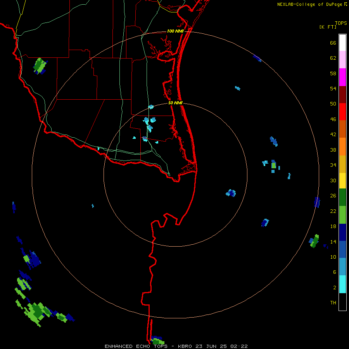
Task: Select the white swatch in the color scale
Action: click(342, 43)
